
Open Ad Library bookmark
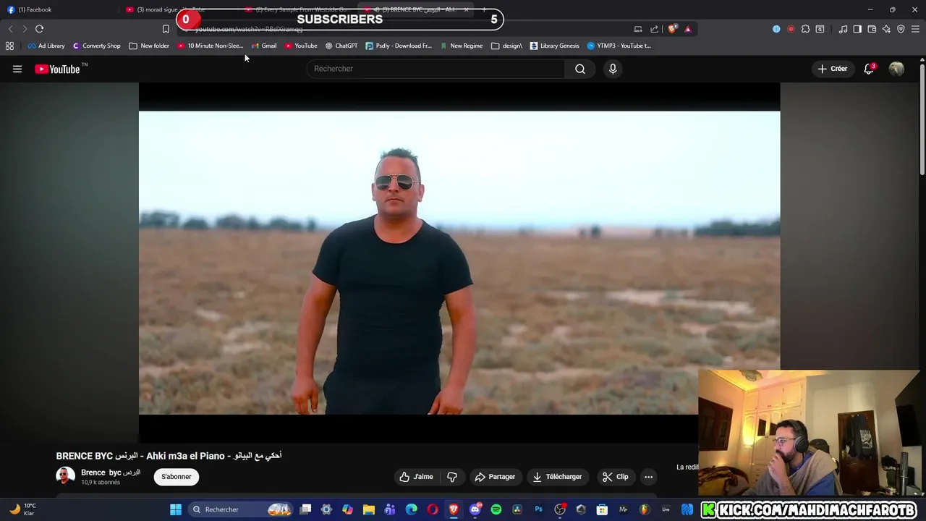(x=46, y=46)
